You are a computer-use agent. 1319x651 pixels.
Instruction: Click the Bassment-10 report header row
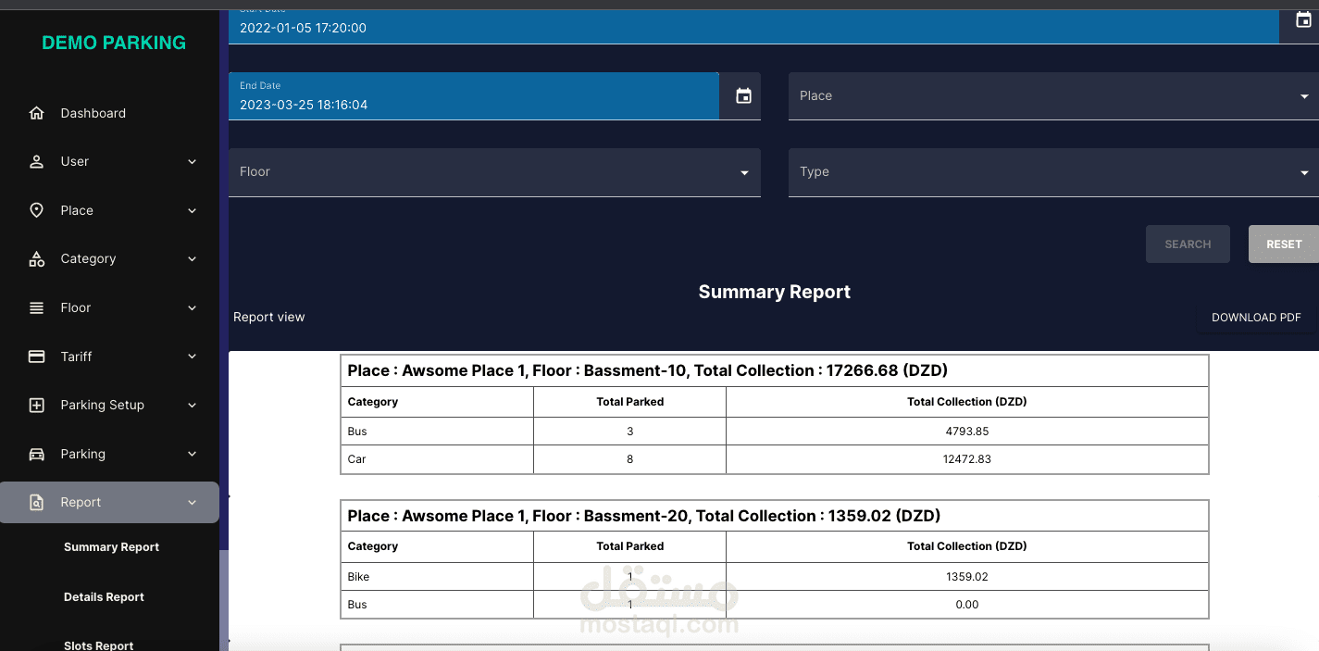(x=775, y=370)
